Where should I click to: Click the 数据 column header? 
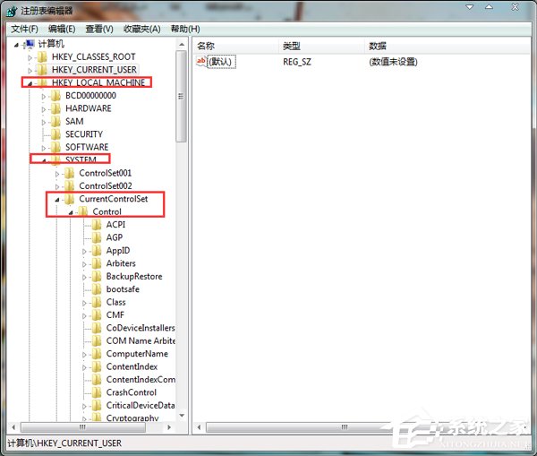(x=447, y=46)
